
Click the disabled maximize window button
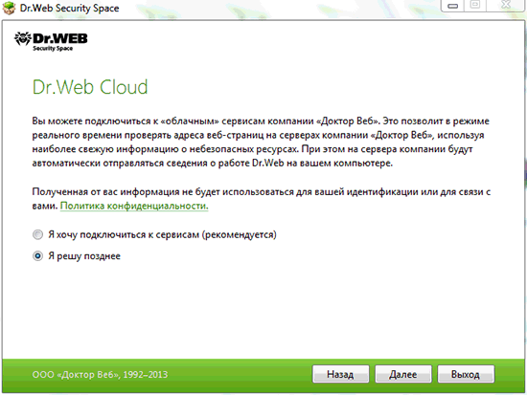474,5
